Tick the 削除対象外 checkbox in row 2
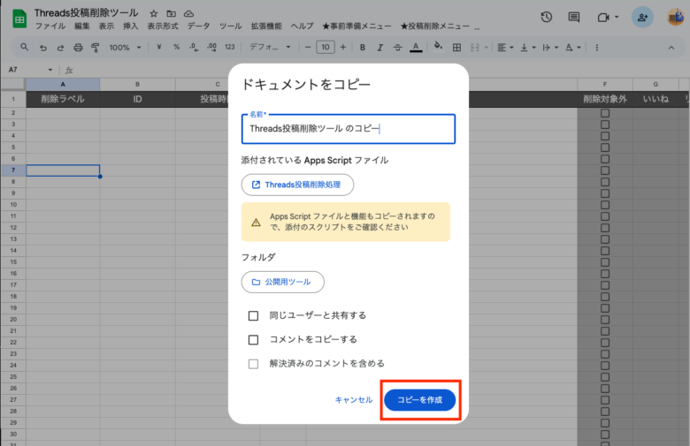This screenshot has width=690, height=446. 605,113
